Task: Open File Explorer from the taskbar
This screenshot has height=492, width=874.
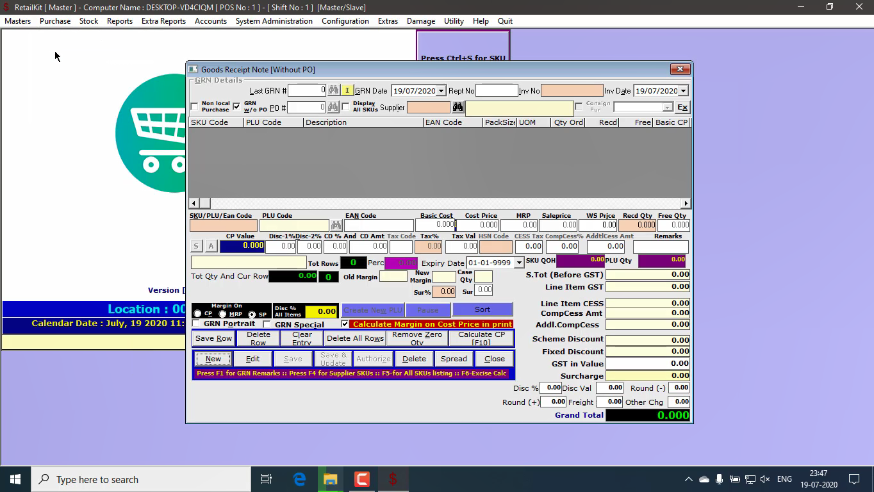Action: [331, 479]
